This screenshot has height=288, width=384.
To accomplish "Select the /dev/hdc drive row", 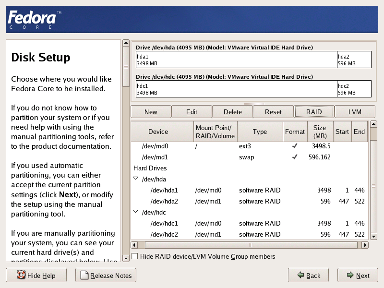I will pyautogui.click(x=249, y=212).
